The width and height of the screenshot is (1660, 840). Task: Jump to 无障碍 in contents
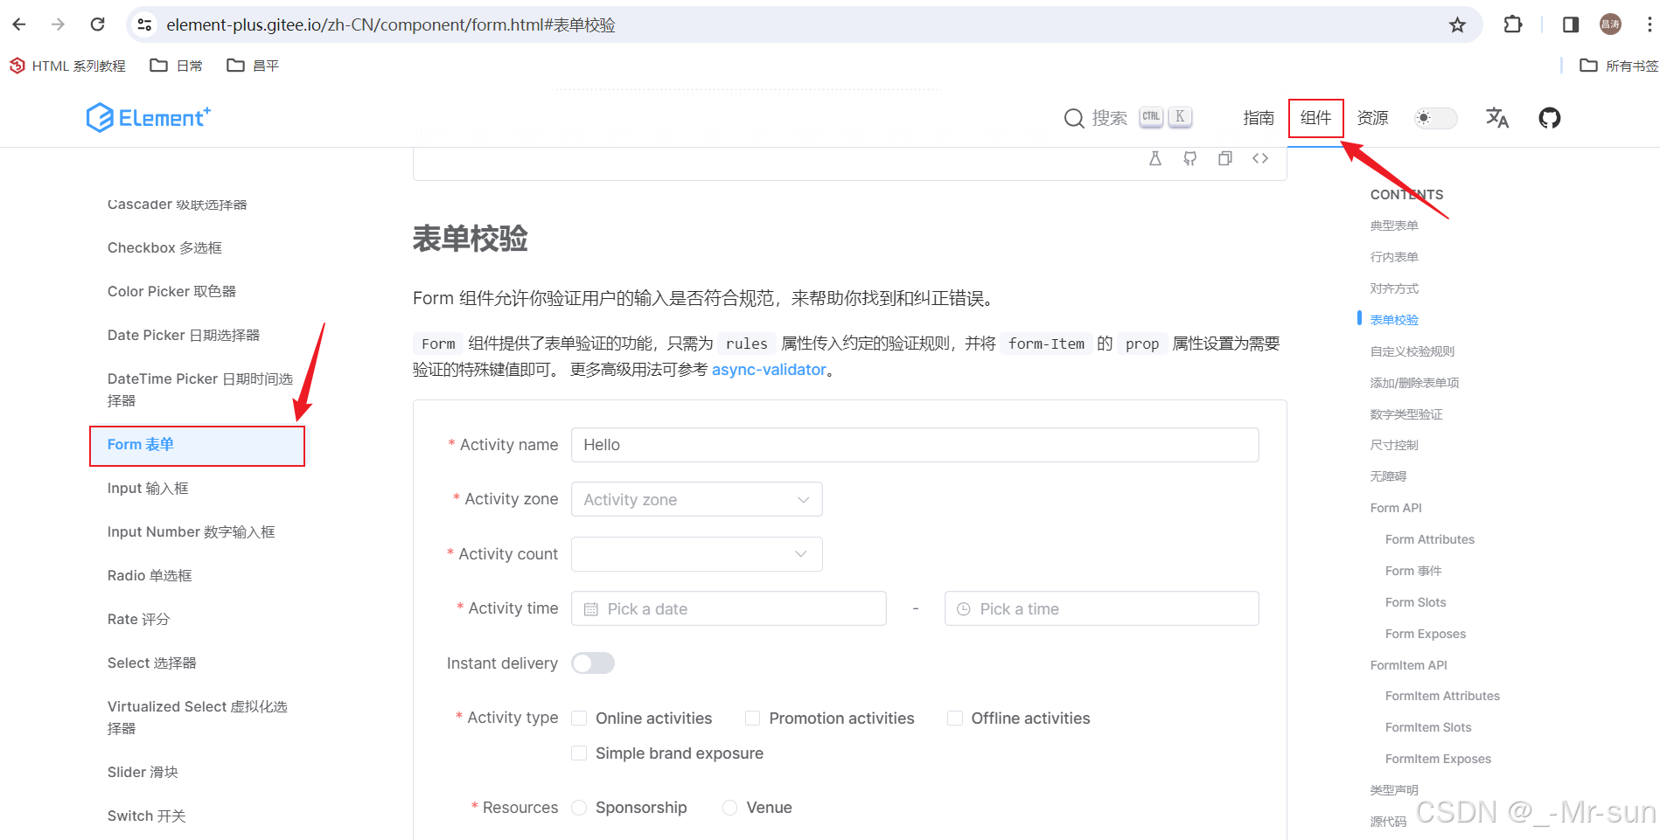pyautogui.click(x=1388, y=476)
